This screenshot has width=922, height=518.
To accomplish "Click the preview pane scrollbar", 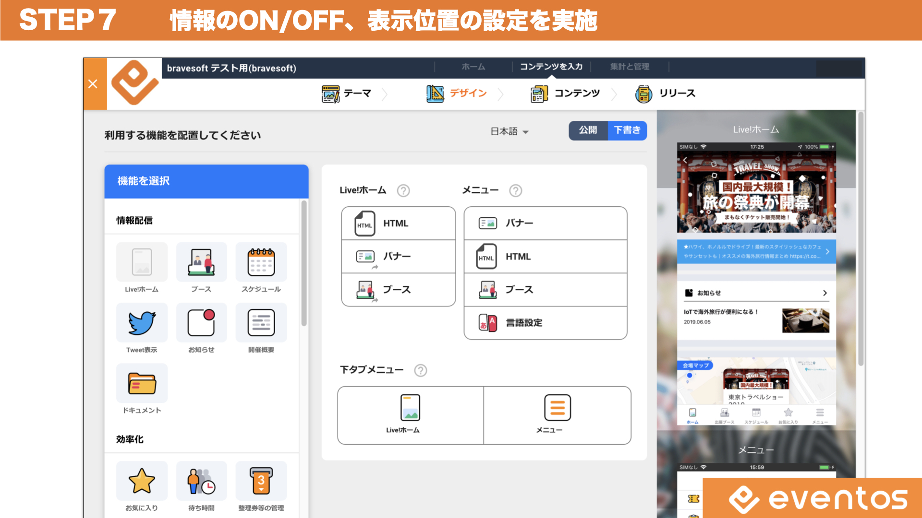I will (x=861, y=239).
